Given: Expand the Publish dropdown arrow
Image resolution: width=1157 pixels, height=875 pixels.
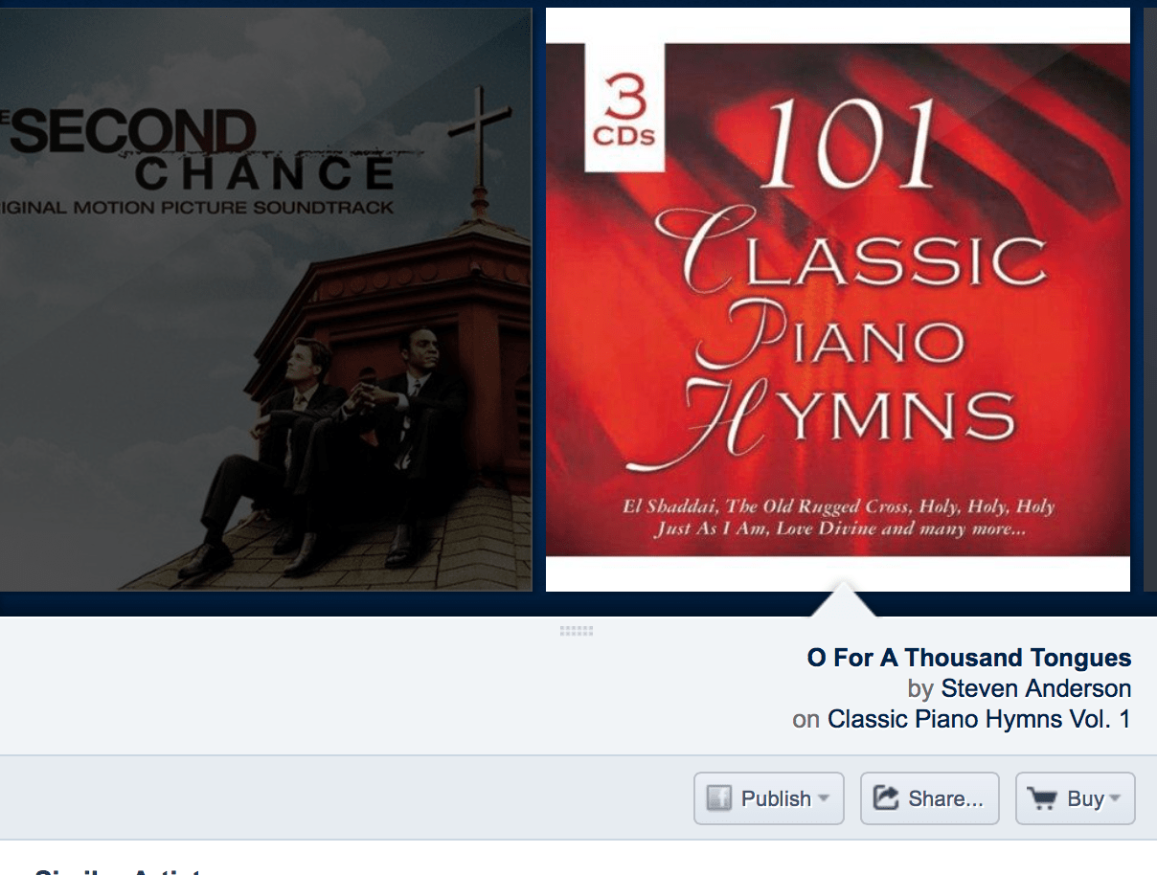Looking at the screenshot, I should tap(824, 798).
